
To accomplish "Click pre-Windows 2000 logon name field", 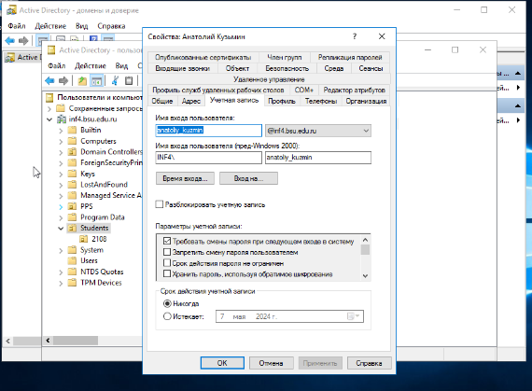I will 318,158.
